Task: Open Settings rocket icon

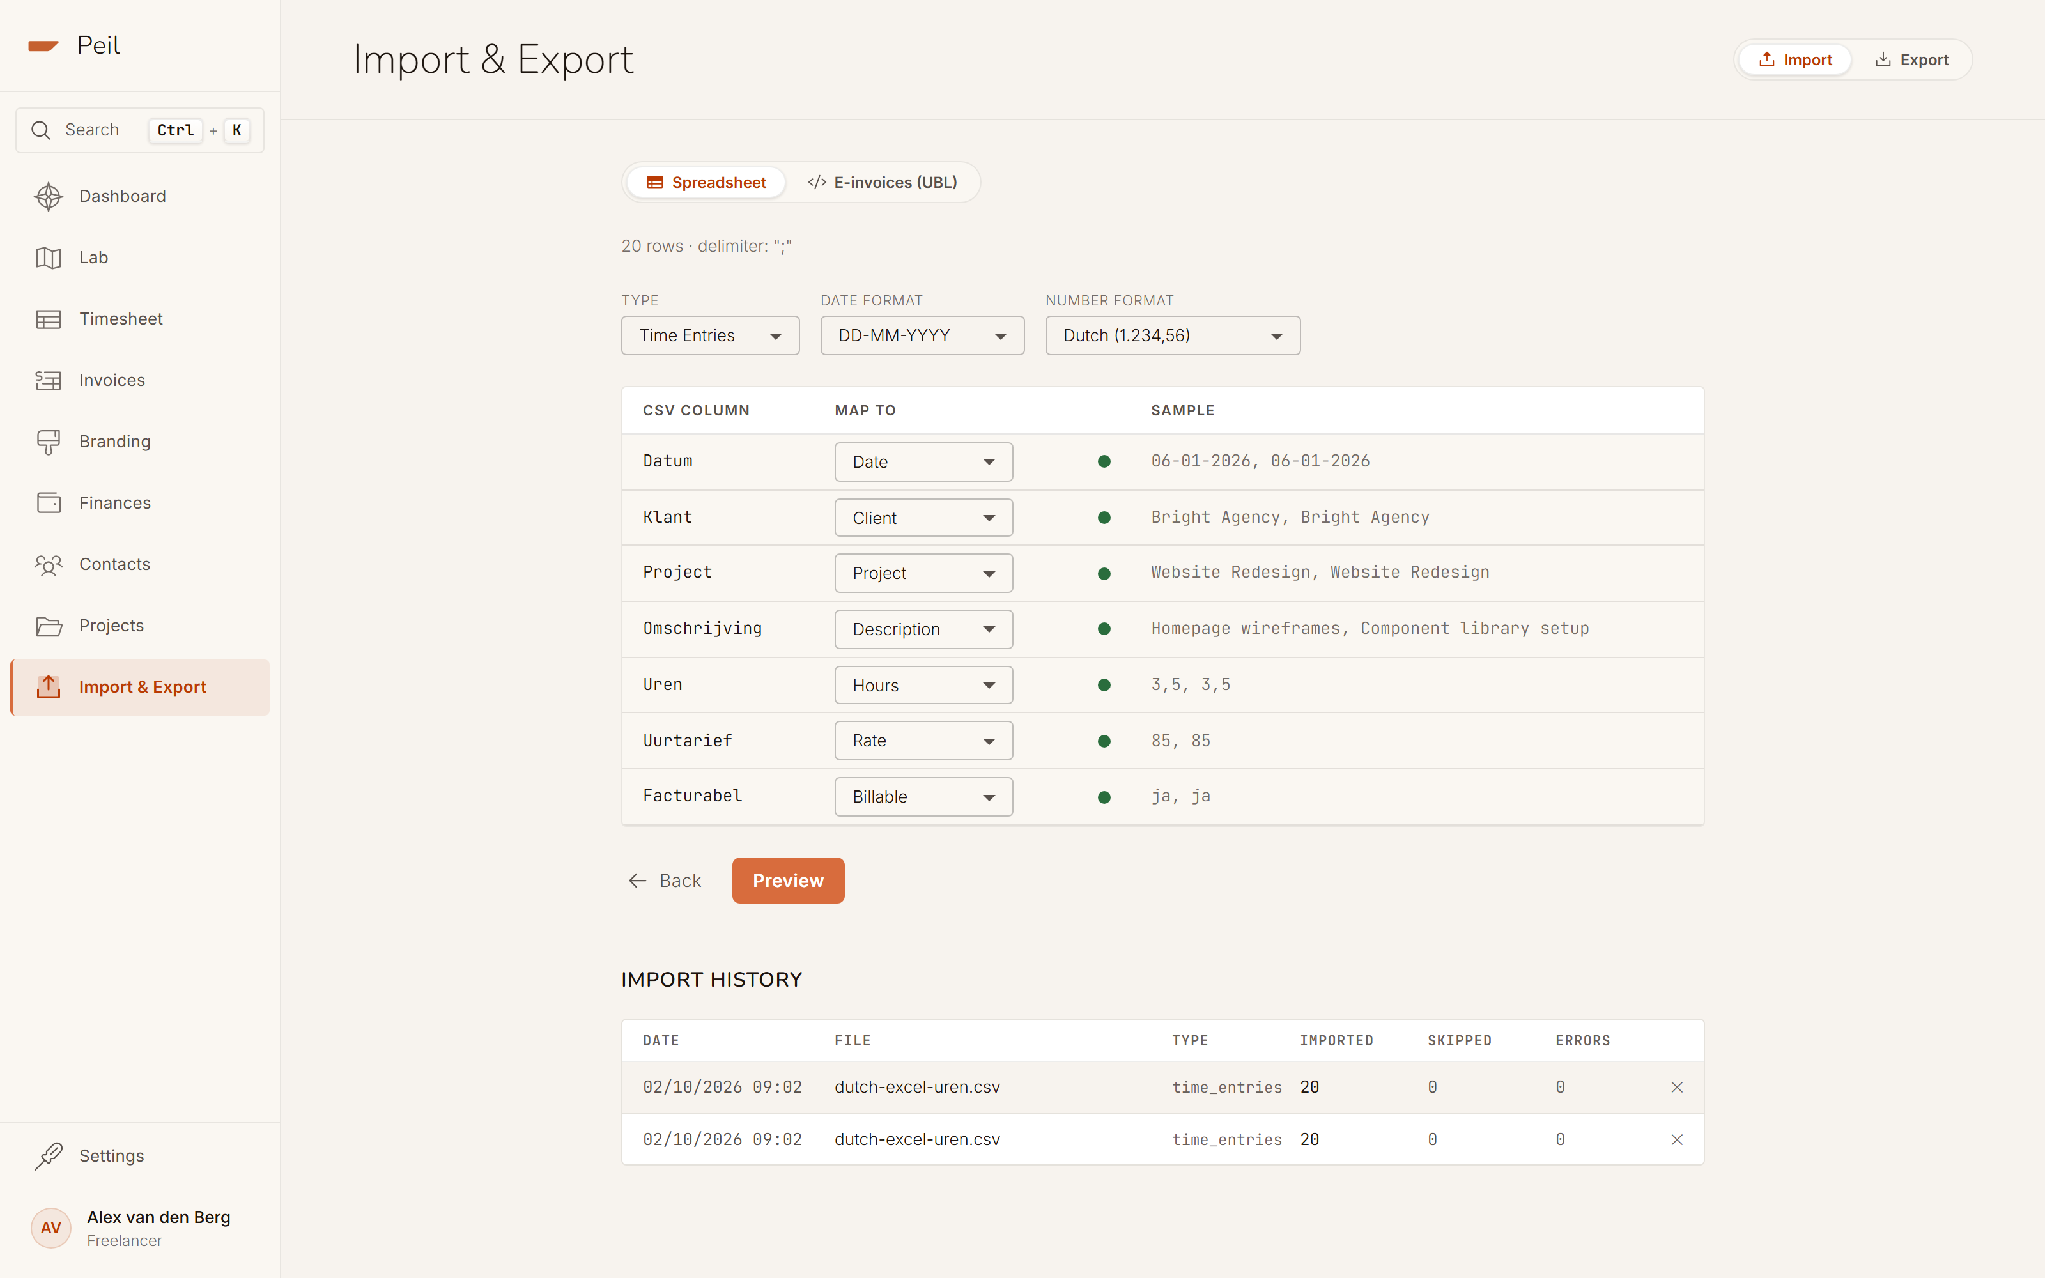Action: 48,1155
